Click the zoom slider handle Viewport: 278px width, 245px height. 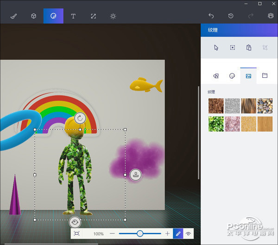pos(140,234)
